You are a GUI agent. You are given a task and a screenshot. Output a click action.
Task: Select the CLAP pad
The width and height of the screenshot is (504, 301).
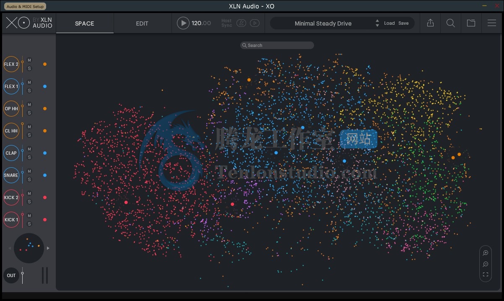click(x=11, y=153)
